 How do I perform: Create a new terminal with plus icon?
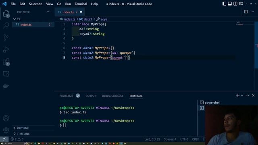tap(237, 95)
